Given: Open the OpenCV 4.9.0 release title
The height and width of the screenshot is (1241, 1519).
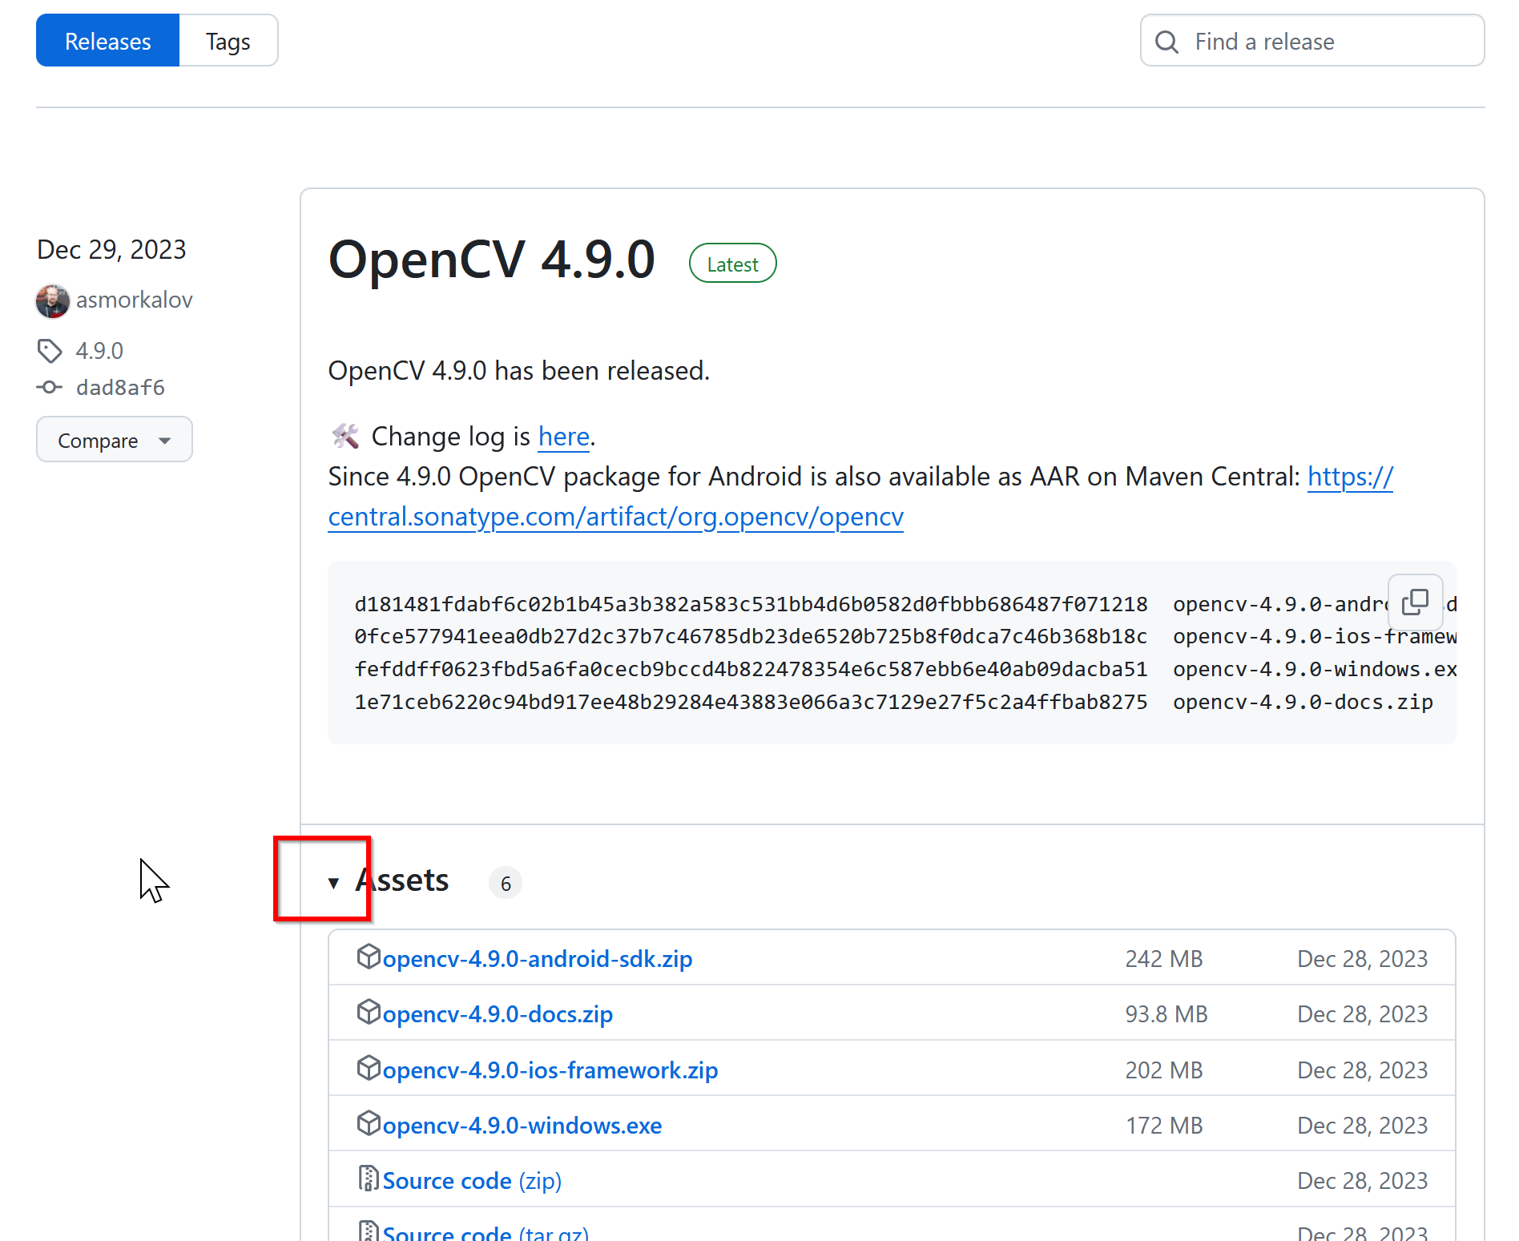Looking at the screenshot, I should click(492, 260).
